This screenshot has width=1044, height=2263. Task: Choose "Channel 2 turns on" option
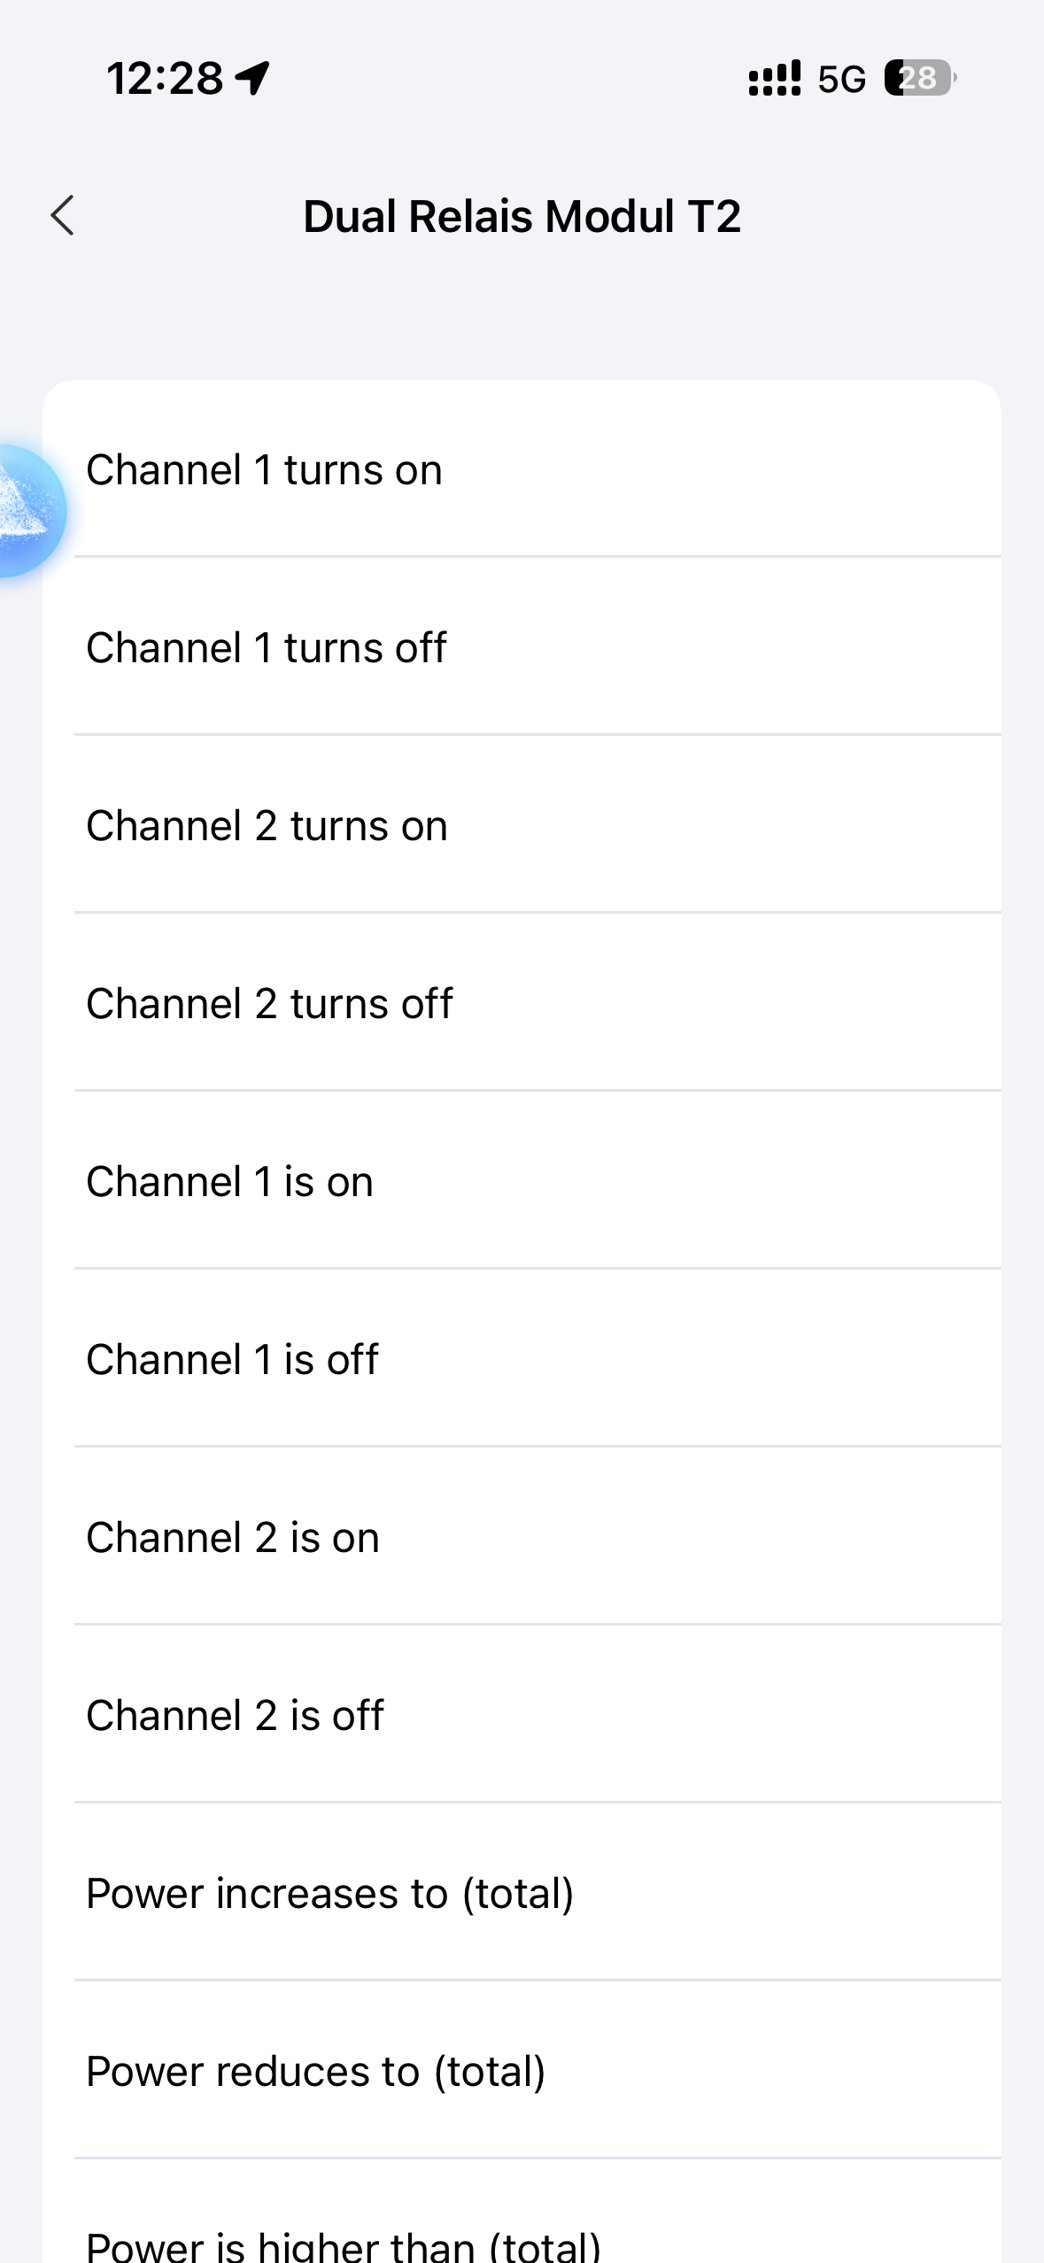click(x=522, y=825)
